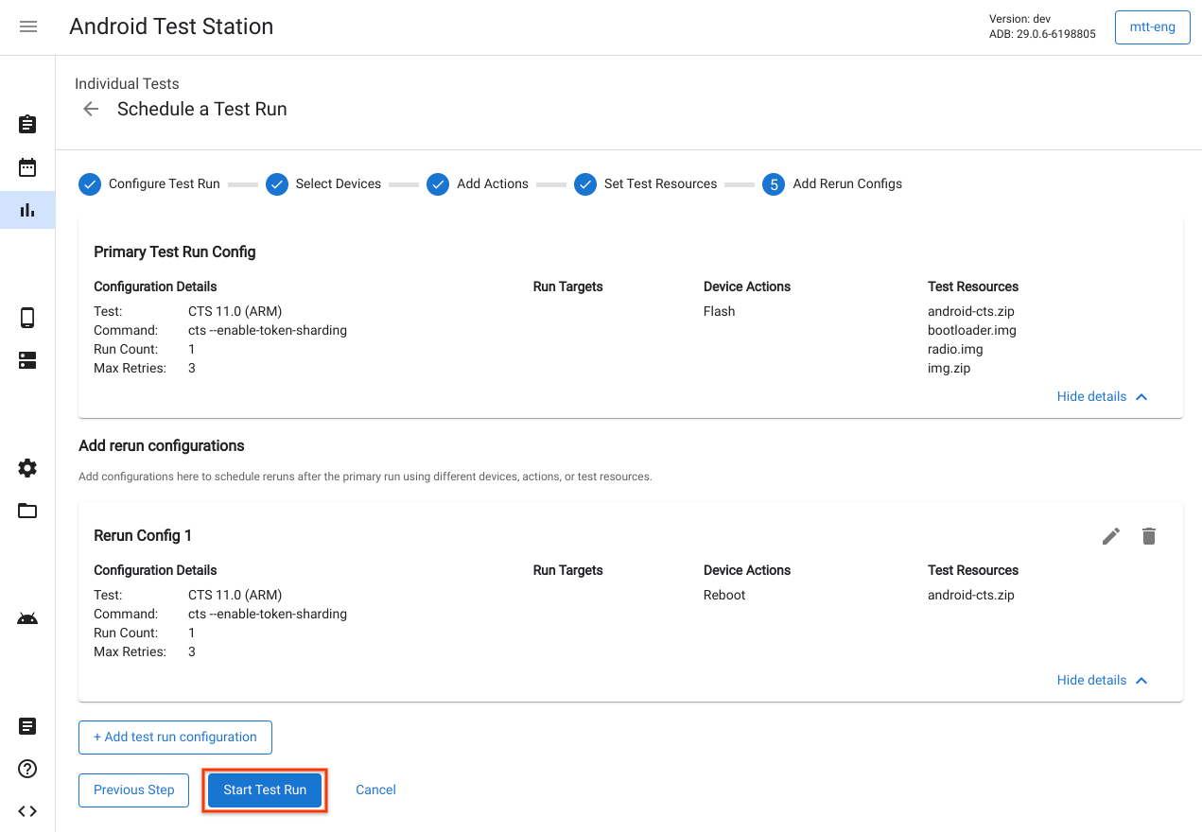Viewport: 1202px width, 833px height.
Task: Go back using the arrow beside Schedule a Test Run
Action: point(91,109)
